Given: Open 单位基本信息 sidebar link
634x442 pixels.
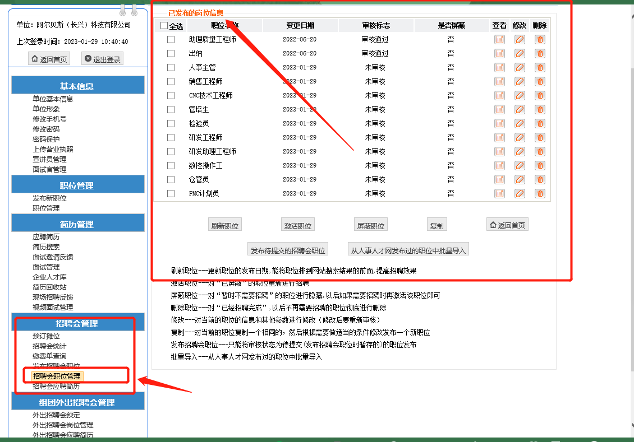Looking at the screenshot, I should coord(53,99).
